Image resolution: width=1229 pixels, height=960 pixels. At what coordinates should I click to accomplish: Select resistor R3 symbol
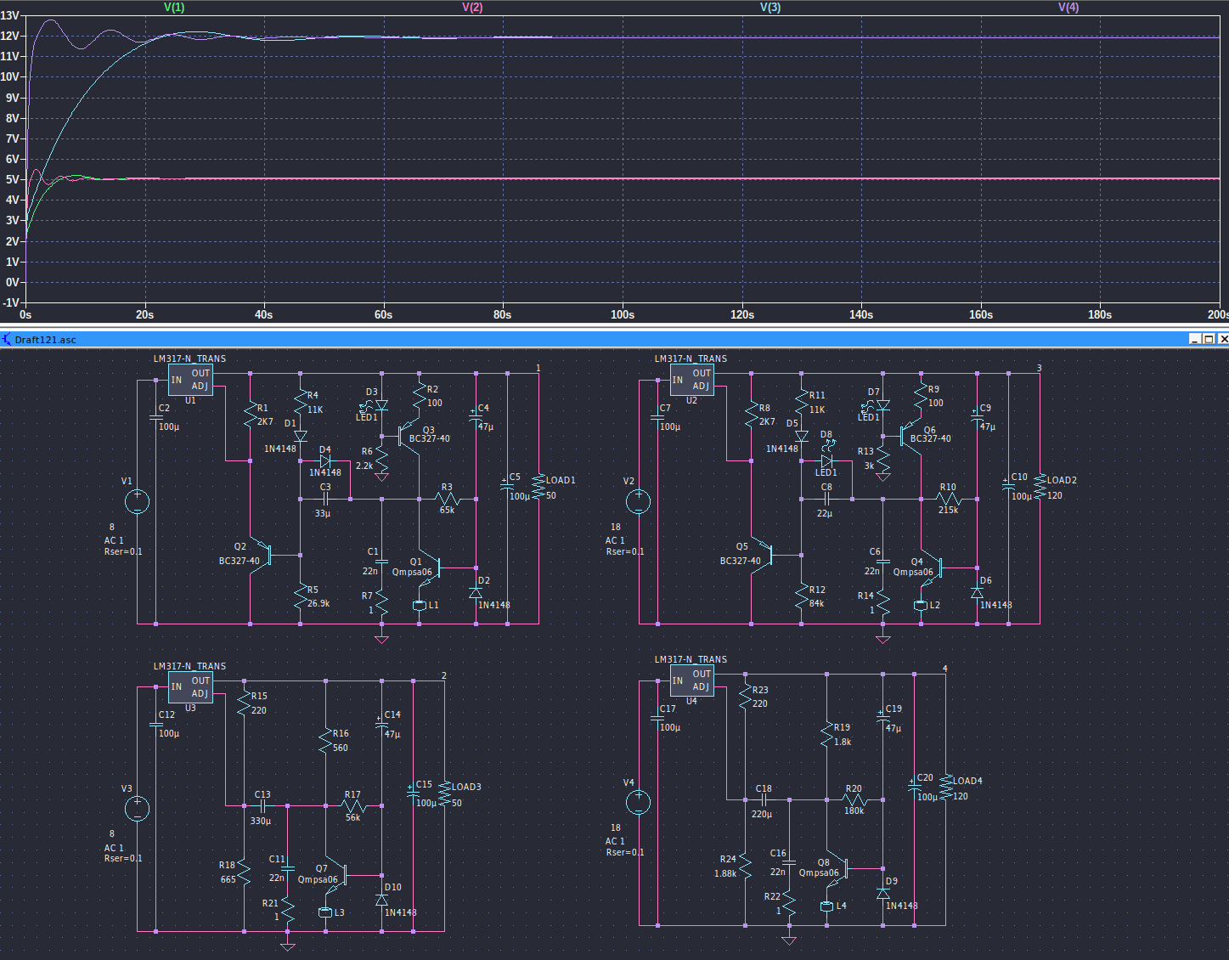click(x=448, y=499)
